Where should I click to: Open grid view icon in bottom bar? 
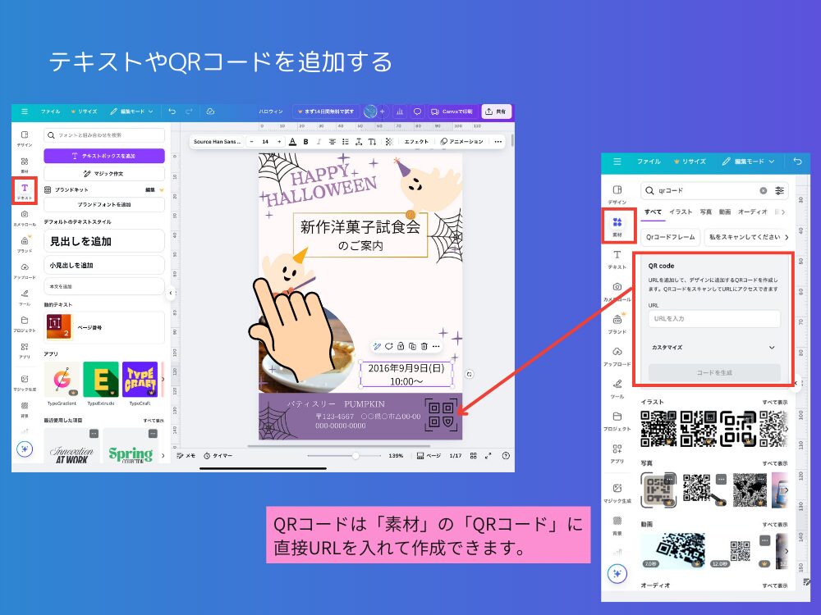(x=474, y=455)
